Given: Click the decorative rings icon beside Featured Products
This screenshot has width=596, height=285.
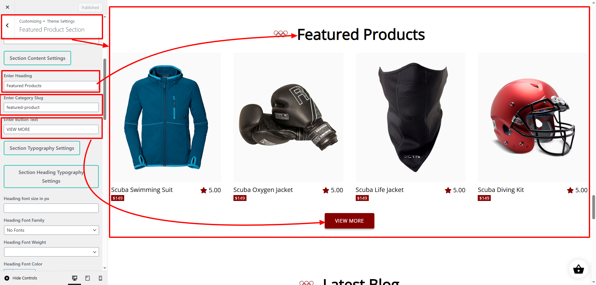Looking at the screenshot, I should (x=281, y=33).
